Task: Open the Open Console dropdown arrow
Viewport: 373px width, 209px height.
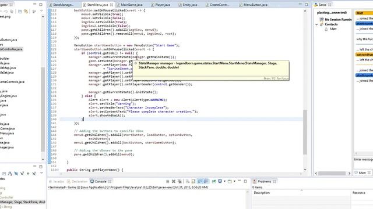Action: tap(234, 182)
